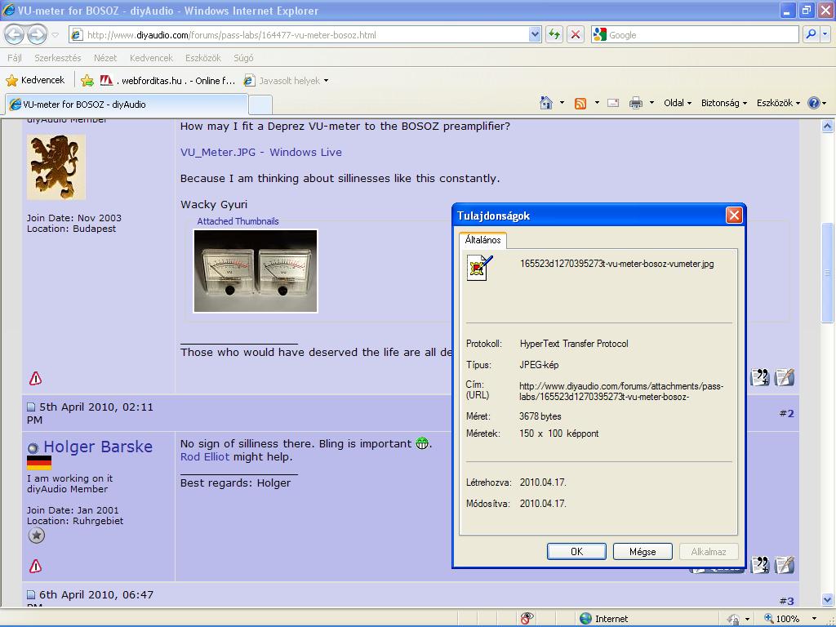Click the image file icon in Tulajdonságok dialog
This screenshot has width=836, height=627.
(479, 268)
